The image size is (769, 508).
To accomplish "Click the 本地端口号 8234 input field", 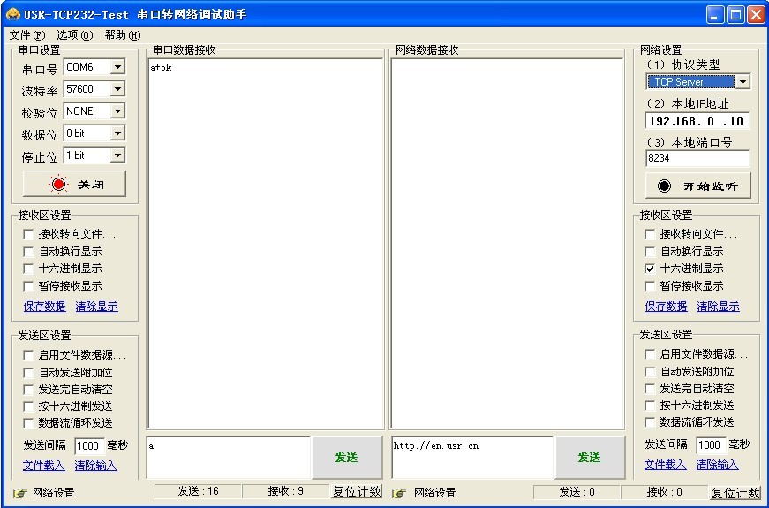I will point(697,159).
